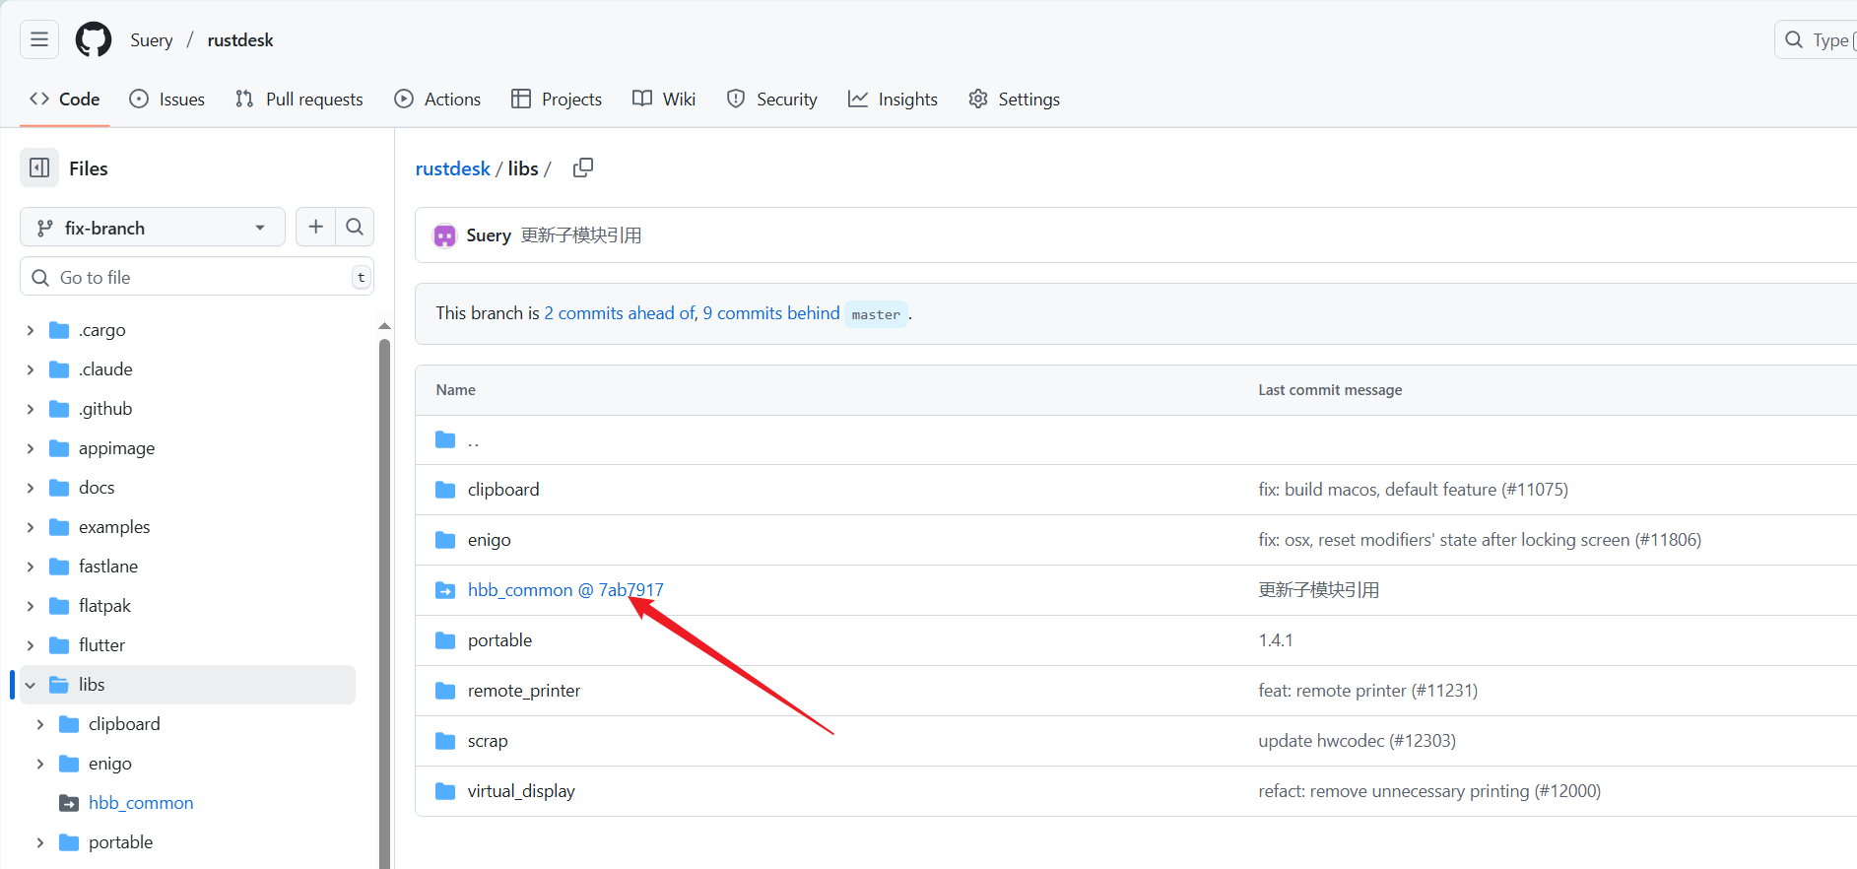The height and width of the screenshot is (869, 1857).
Task: Click the search icon in top bar
Action: tap(1794, 39)
